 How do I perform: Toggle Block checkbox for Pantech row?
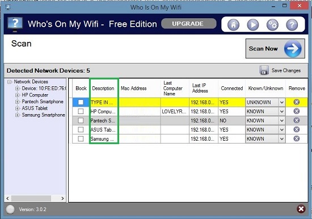tap(81, 120)
